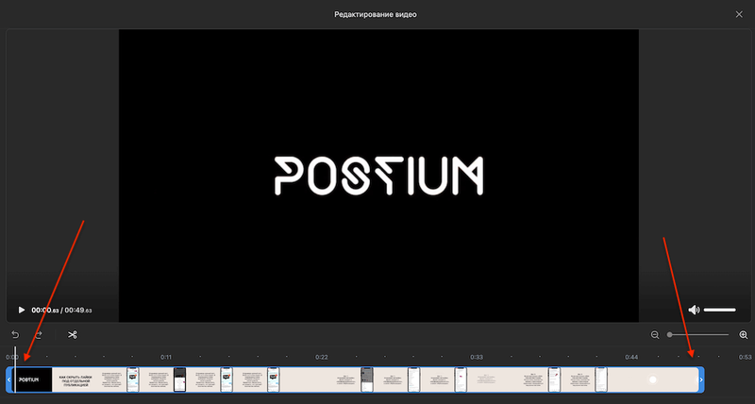Select the last frame with the white circle
Image resolution: width=755 pixels, height=404 pixels.
(x=652, y=379)
